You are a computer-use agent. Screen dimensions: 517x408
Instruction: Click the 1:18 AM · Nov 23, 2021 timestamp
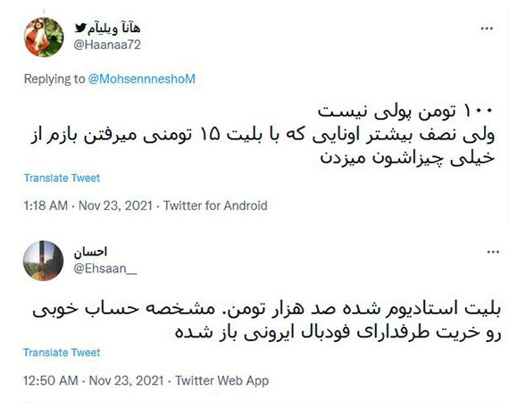point(88,205)
